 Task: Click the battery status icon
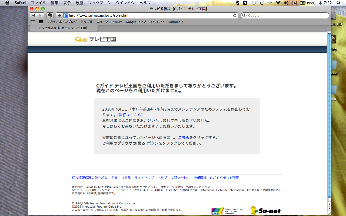[303, 3]
